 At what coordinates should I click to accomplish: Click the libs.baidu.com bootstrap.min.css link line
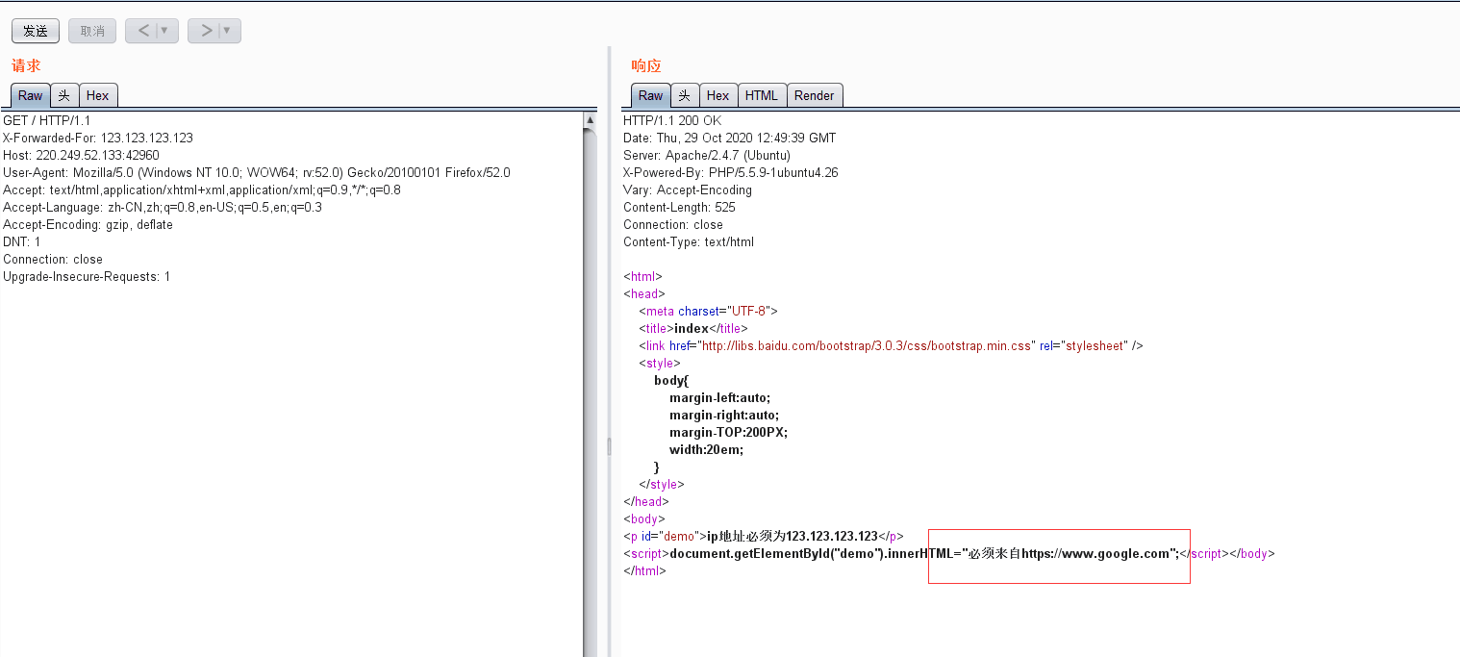point(891,345)
